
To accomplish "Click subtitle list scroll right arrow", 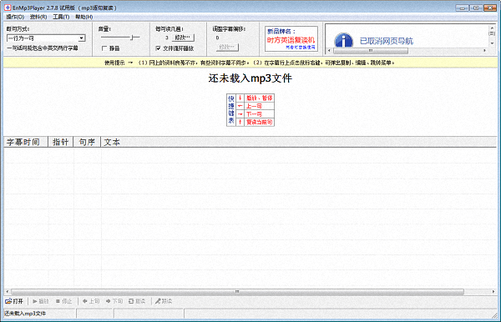I will tap(493, 292).
